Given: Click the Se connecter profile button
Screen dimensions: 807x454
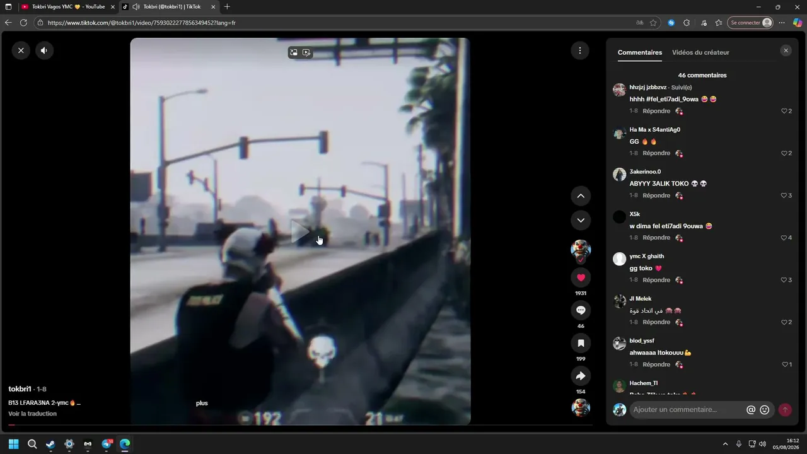Looking at the screenshot, I should (x=750, y=23).
